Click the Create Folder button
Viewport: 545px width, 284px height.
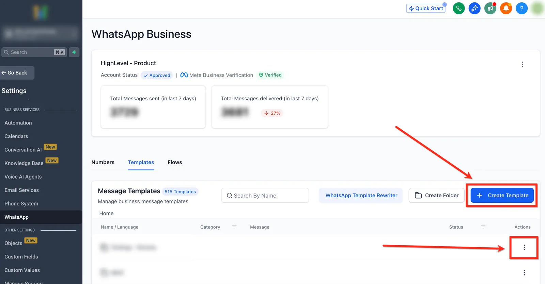436,195
